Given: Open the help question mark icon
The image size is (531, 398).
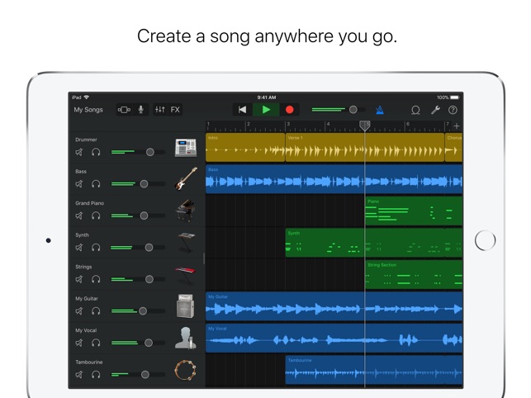Looking at the screenshot, I should (x=453, y=110).
